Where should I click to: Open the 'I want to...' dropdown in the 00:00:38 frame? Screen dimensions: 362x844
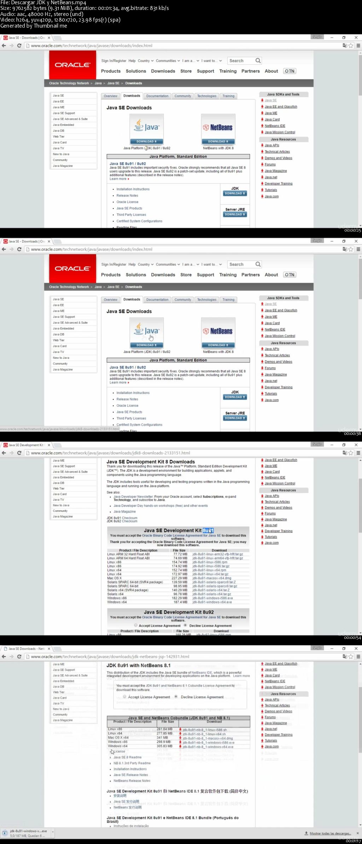point(212,264)
